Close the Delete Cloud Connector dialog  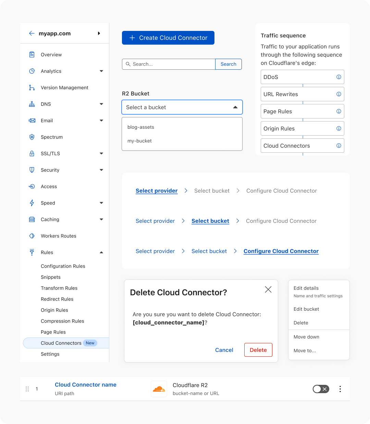(268, 289)
